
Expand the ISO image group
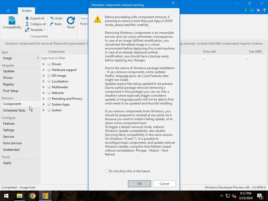pyautogui.click(x=44, y=76)
